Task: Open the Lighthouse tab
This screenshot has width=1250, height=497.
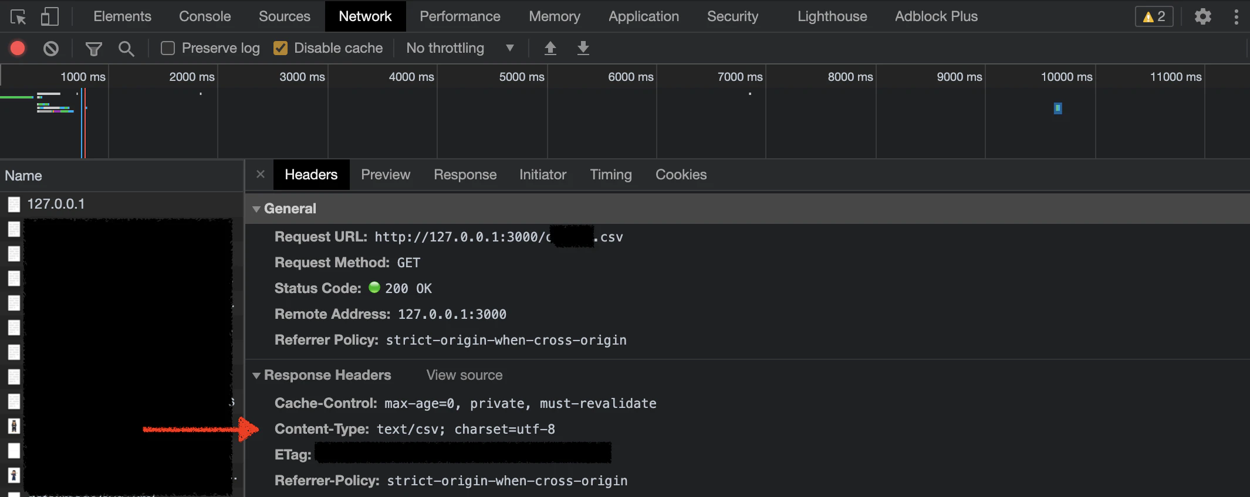Action: click(x=832, y=16)
